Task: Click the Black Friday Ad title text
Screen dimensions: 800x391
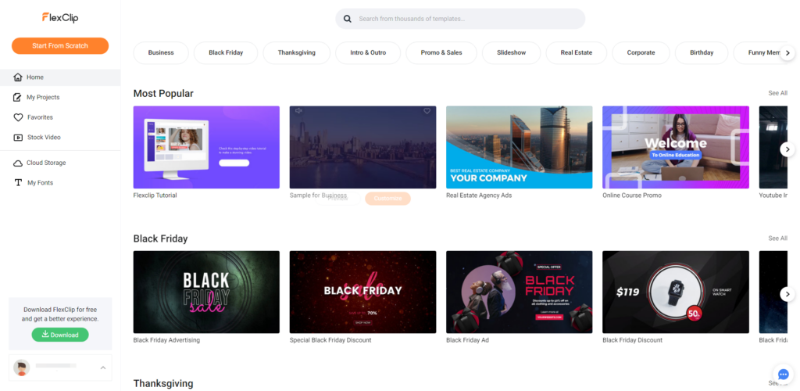Action: tap(467, 340)
